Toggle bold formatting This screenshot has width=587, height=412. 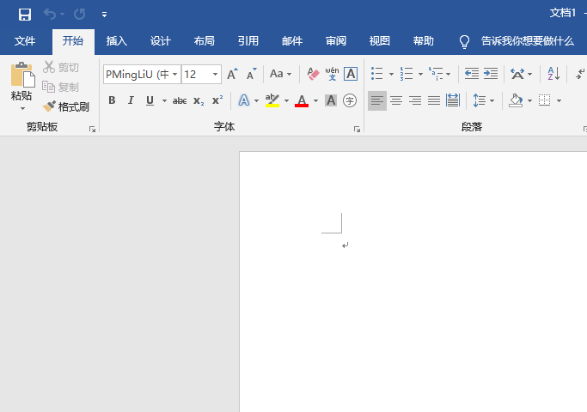pos(112,100)
